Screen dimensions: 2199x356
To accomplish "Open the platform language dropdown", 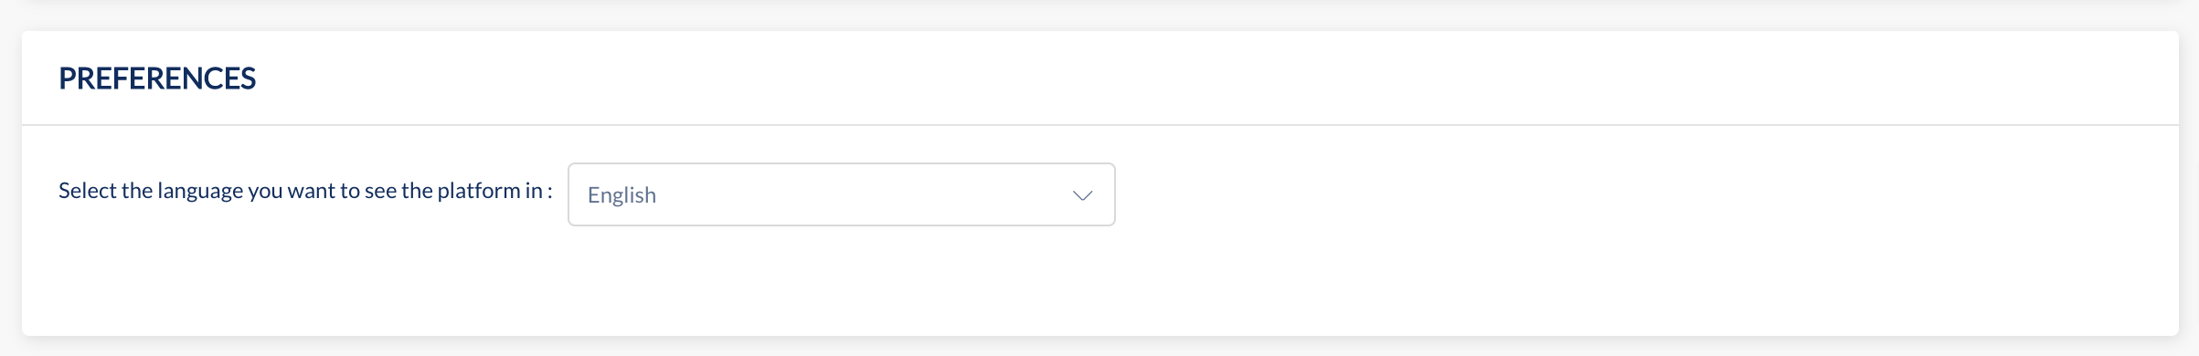I will click(x=841, y=194).
